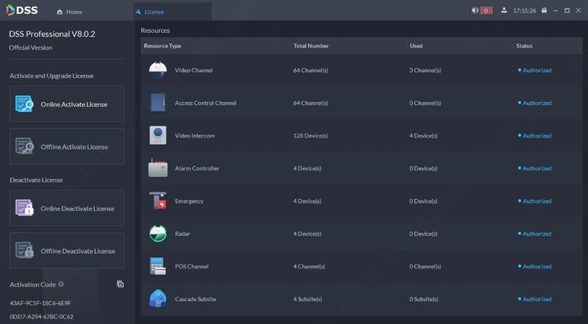The width and height of the screenshot is (588, 324).
Task: Click the Radar icon
Action: (x=158, y=233)
